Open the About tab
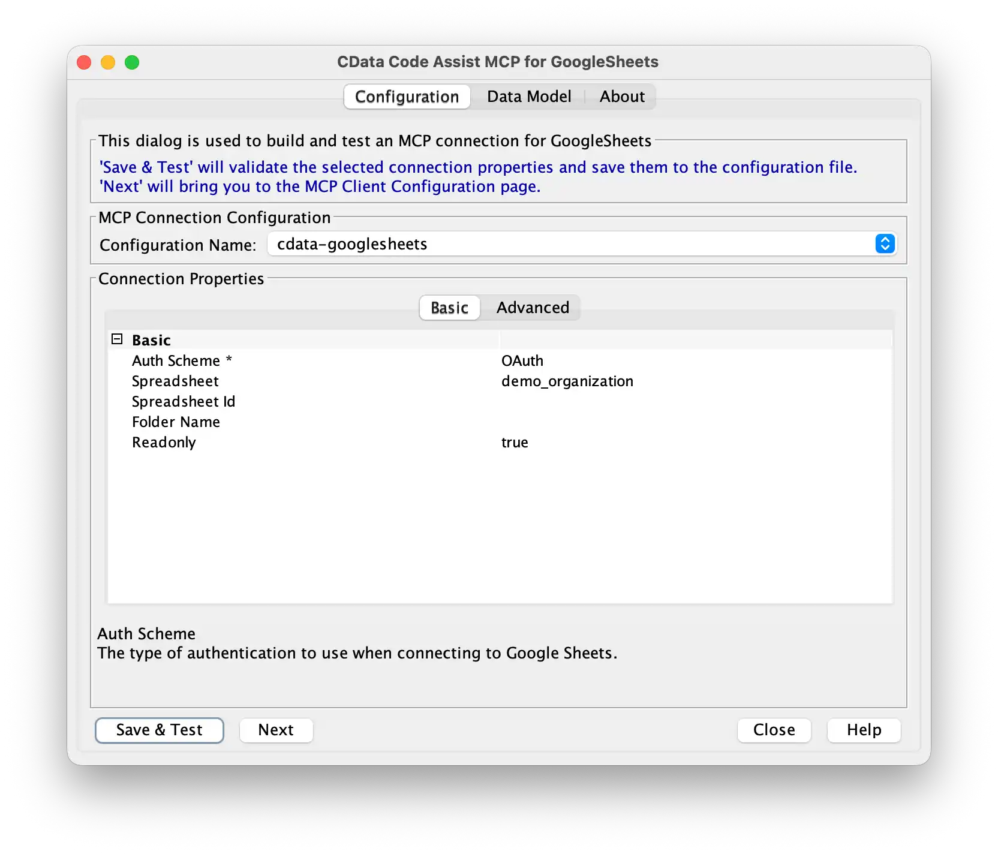The width and height of the screenshot is (998, 854). pos(621,96)
